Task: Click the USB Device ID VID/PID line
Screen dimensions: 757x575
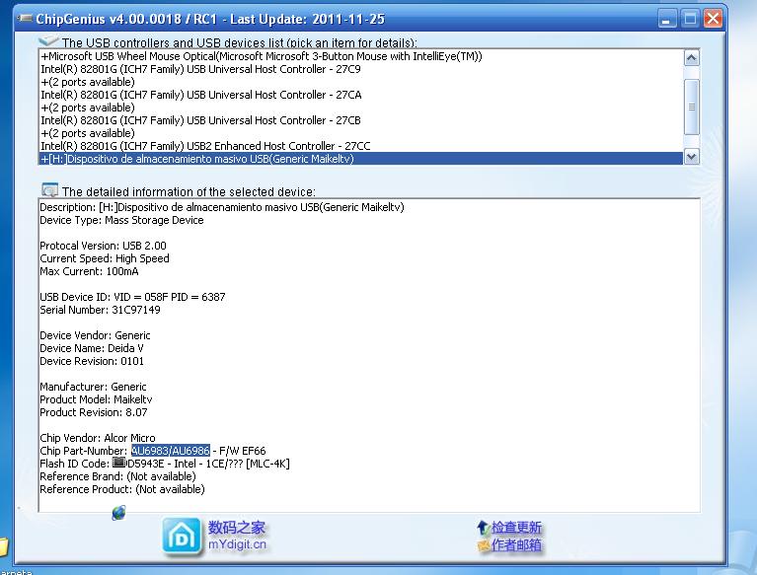Action: tap(132, 297)
